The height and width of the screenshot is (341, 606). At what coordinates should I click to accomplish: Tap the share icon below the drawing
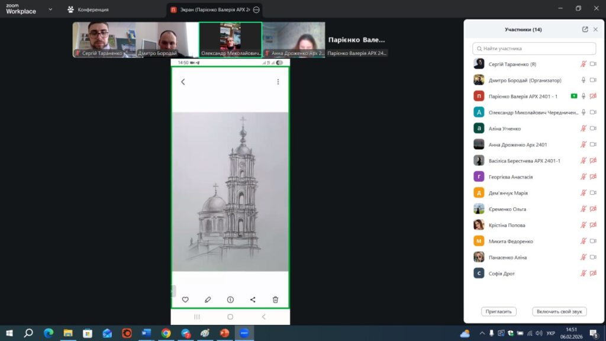253,300
